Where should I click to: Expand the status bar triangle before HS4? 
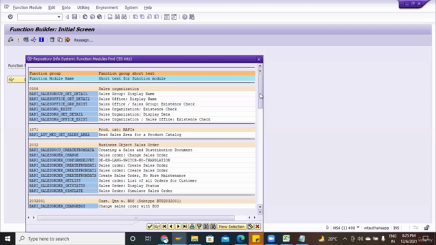click(327, 227)
